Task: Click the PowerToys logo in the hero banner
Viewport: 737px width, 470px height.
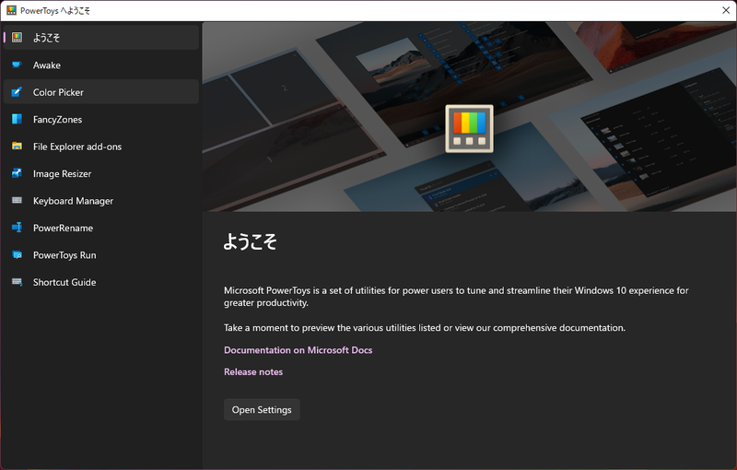Action: (x=469, y=129)
